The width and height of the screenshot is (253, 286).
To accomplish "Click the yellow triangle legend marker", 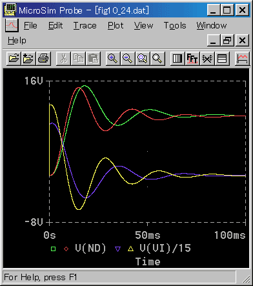I will (x=130, y=249).
